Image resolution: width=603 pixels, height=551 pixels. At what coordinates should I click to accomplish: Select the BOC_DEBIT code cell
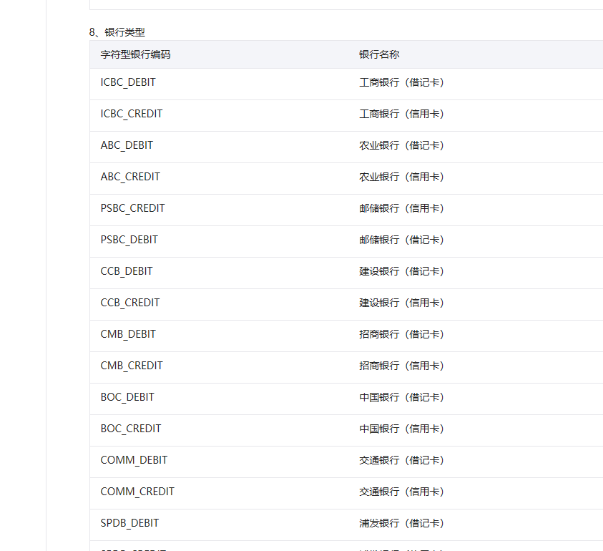pos(127,397)
